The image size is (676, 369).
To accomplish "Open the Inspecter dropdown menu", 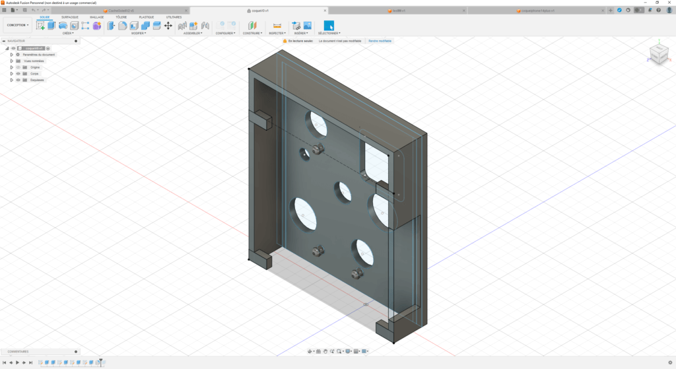I will [x=277, y=33].
